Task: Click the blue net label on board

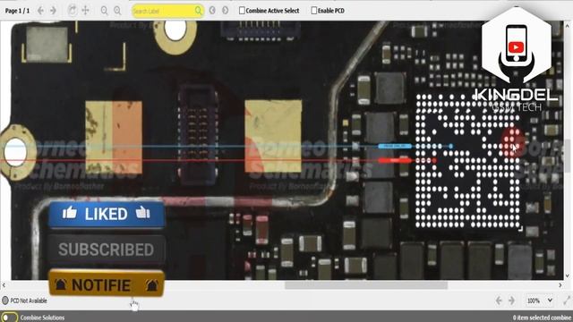Action: pyautogui.click(x=395, y=146)
